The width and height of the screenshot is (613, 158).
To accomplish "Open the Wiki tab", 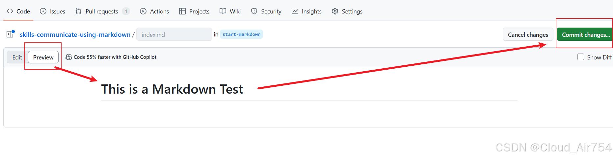I will [230, 11].
